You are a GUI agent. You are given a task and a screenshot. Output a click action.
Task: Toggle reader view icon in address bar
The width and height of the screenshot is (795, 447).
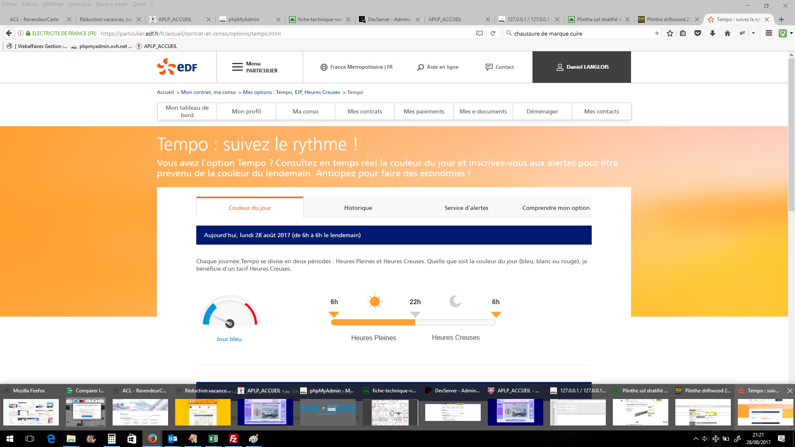pyautogui.click(x=479, y=34)
